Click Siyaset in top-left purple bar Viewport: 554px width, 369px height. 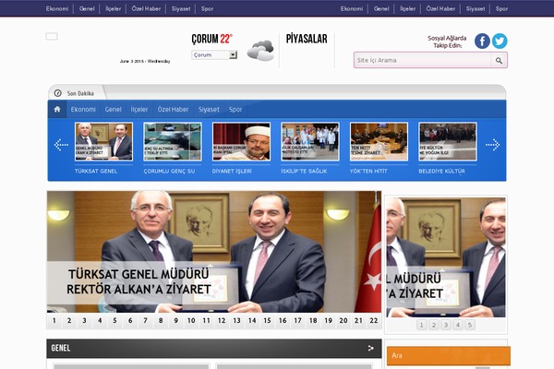(x=181, y=8)
